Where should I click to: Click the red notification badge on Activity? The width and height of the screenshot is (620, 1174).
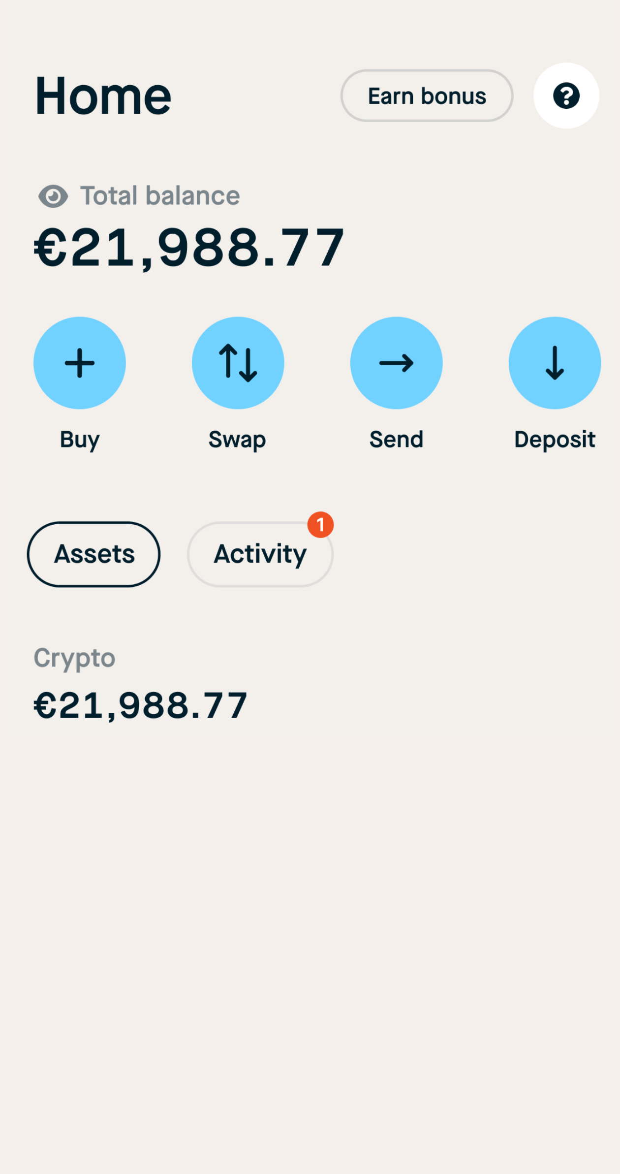320,525
